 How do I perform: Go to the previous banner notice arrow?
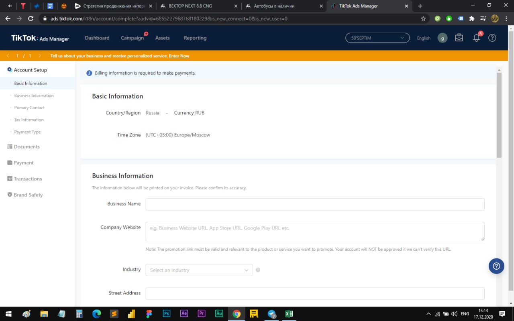tap(8, 56)
